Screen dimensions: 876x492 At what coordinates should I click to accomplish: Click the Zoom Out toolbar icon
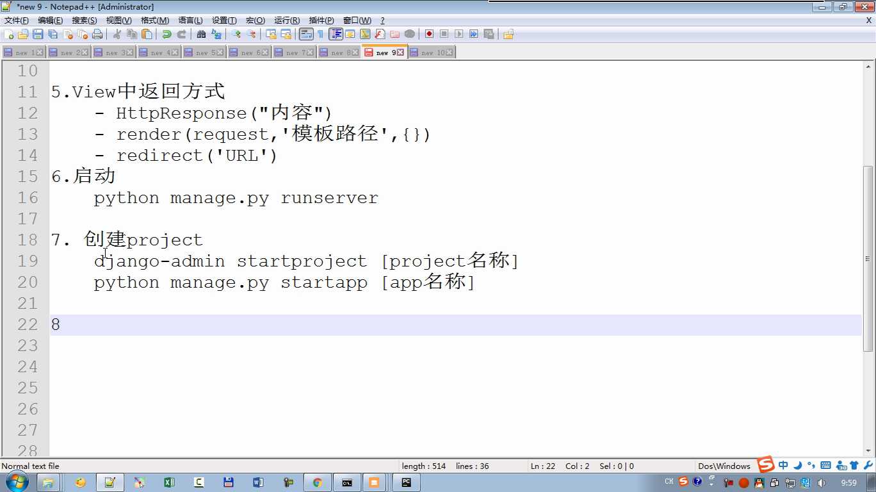[251, 34]
